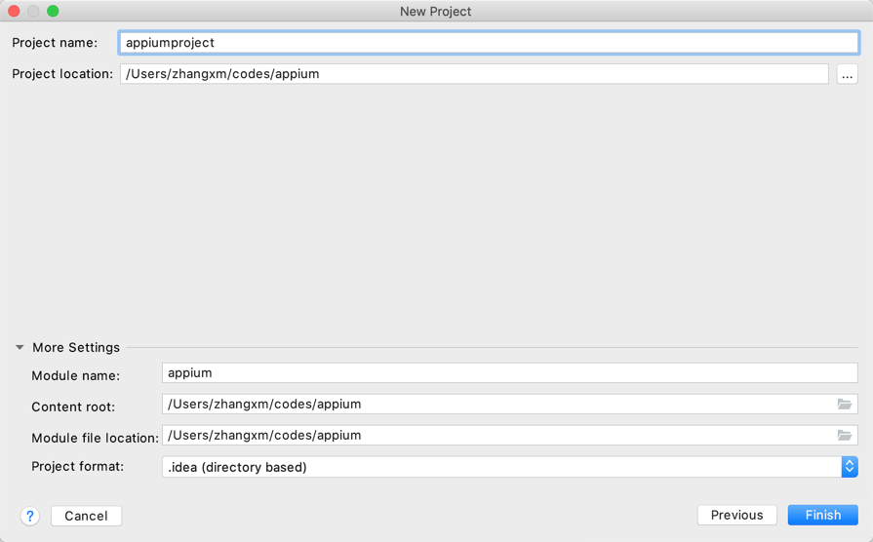Screen dimensions: 873x542
Task: Cancel the New Project dialog
Action: [86, 516]
